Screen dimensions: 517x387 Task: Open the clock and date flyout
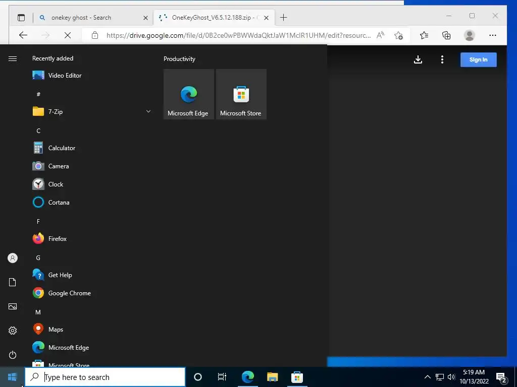474,377
